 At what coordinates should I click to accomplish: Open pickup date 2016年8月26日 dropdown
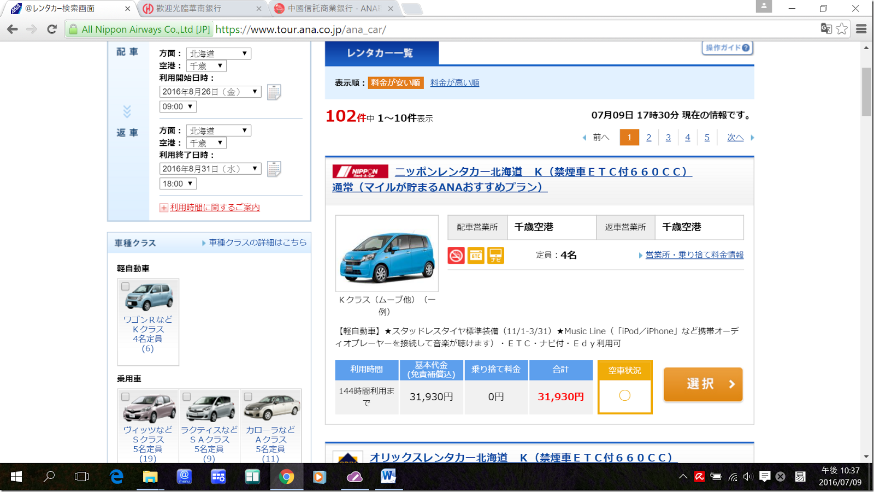click(210, 92)
